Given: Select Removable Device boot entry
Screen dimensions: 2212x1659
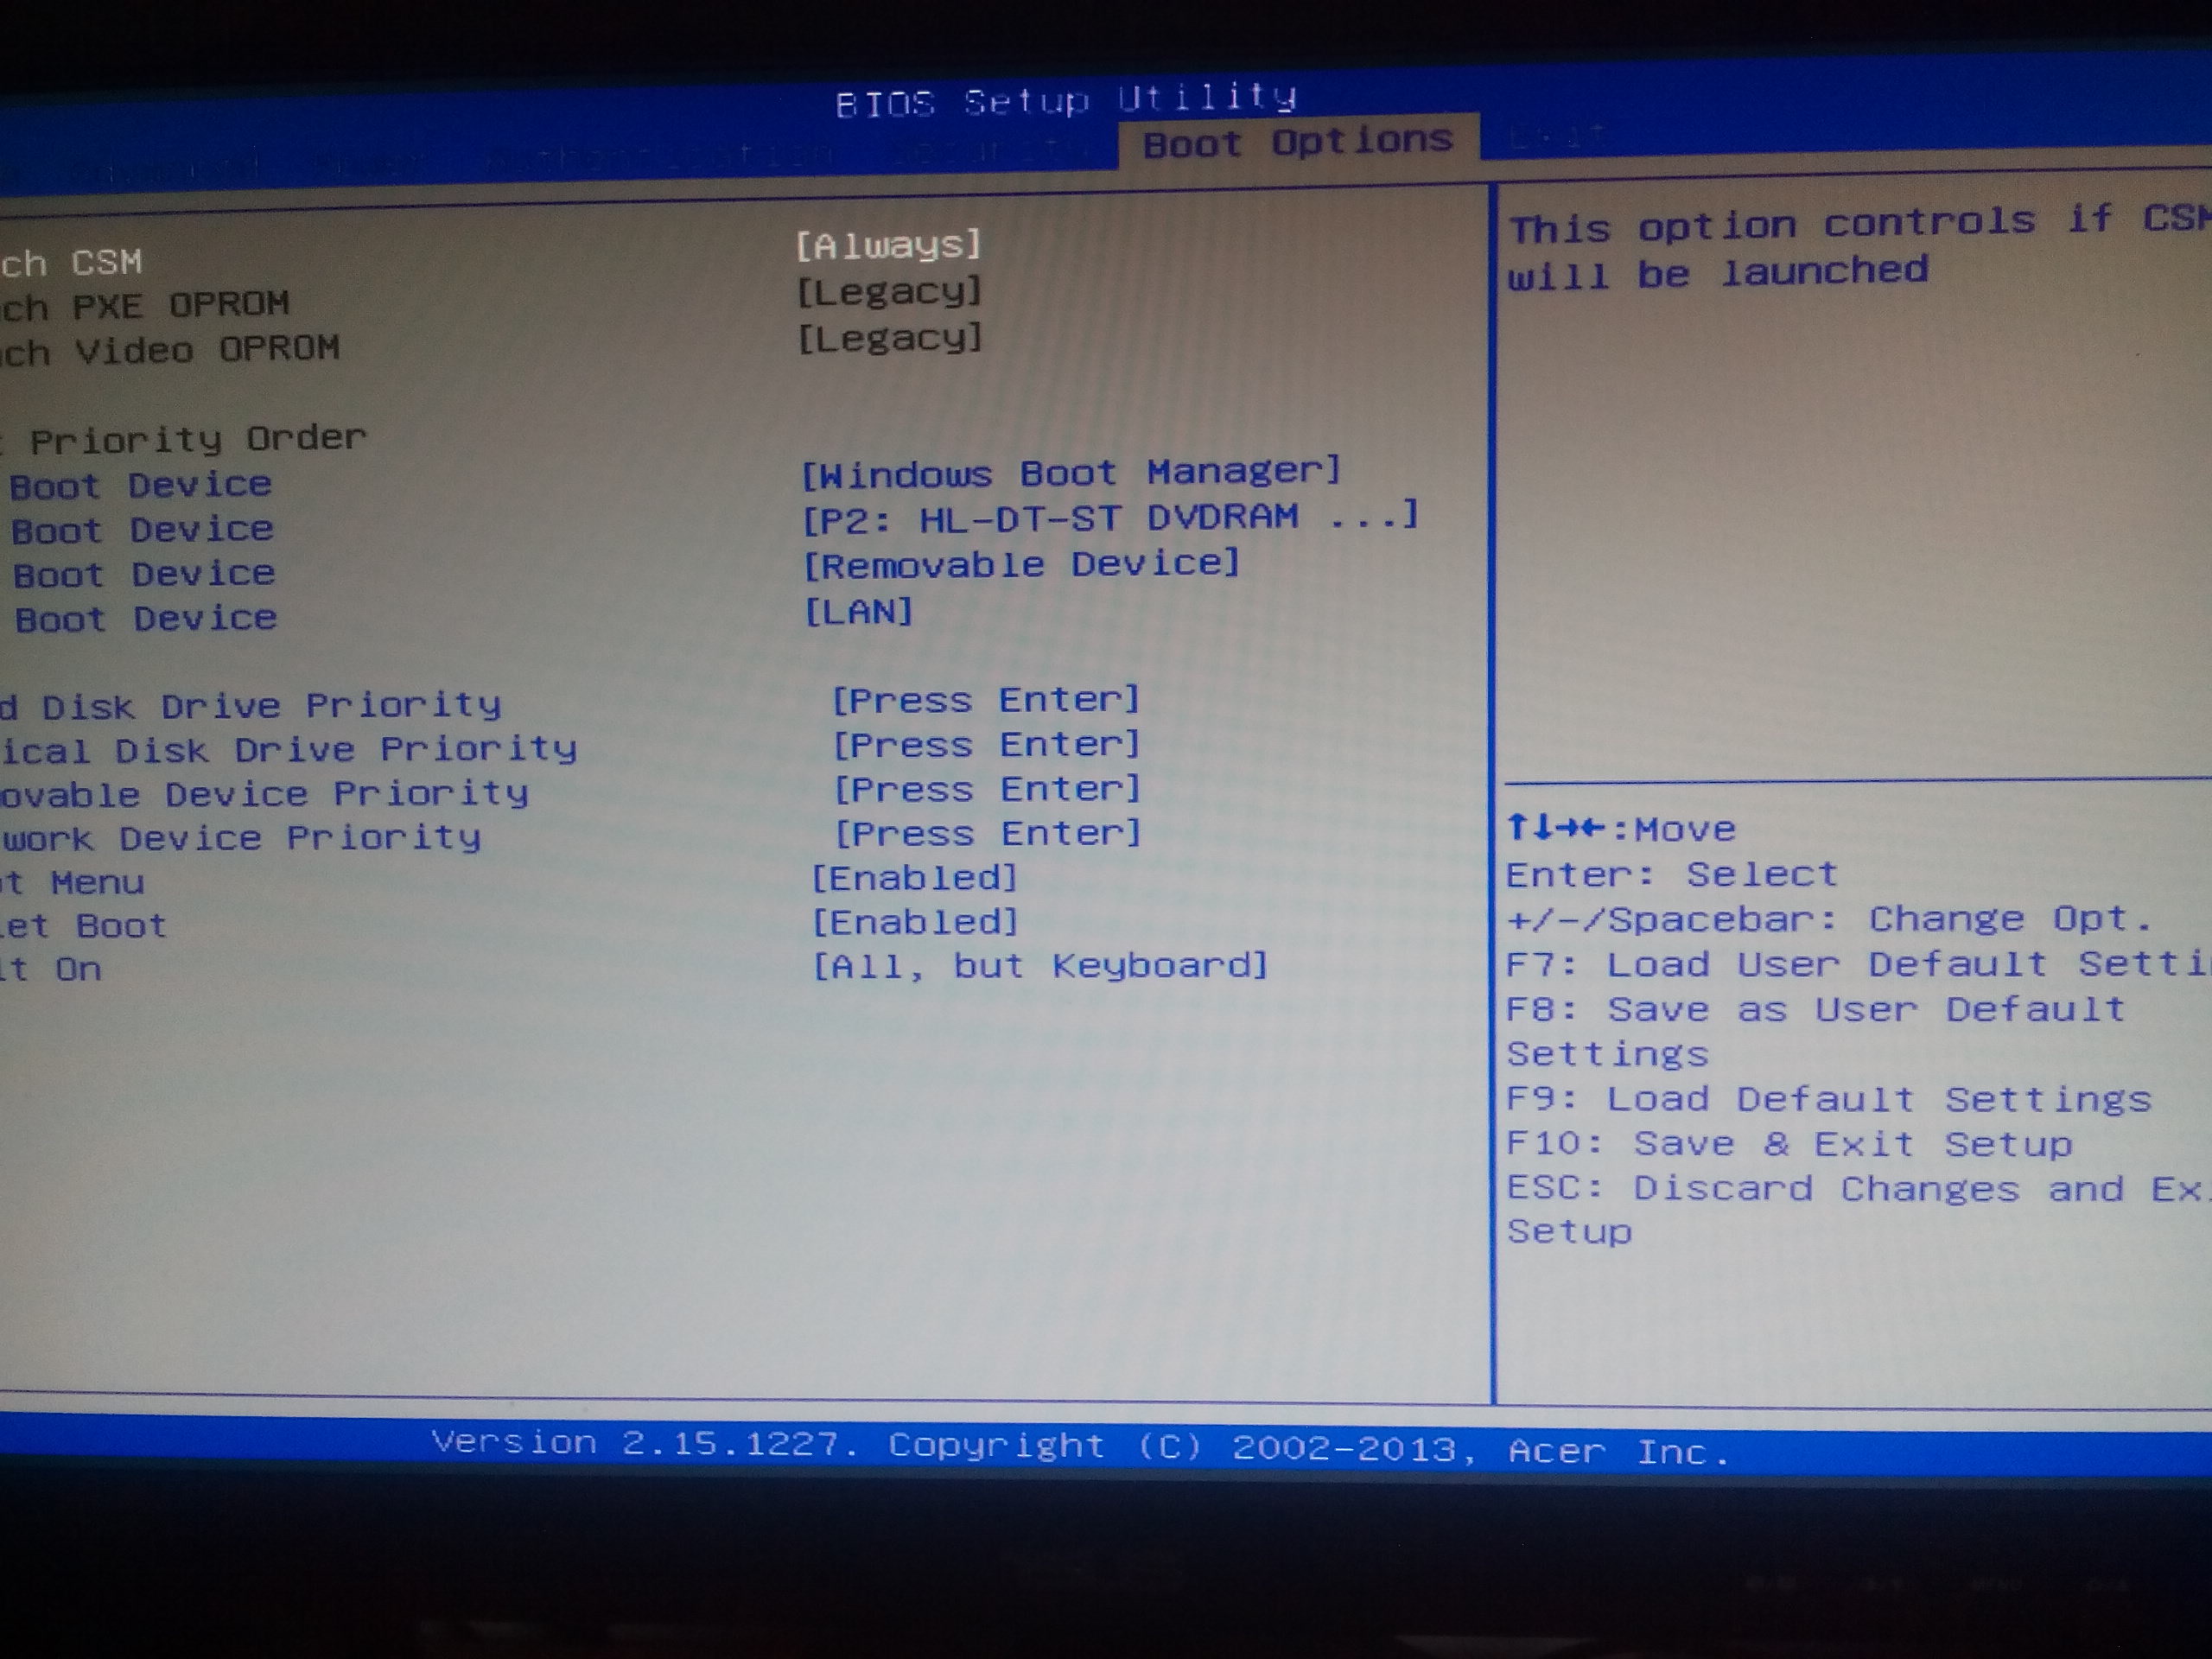Looking at the screenshot, I should 1021,565.
